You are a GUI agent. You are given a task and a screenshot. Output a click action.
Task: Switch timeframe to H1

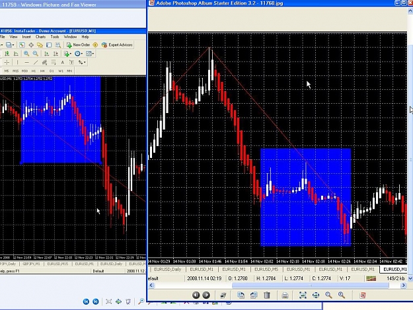tap(34, 71)
